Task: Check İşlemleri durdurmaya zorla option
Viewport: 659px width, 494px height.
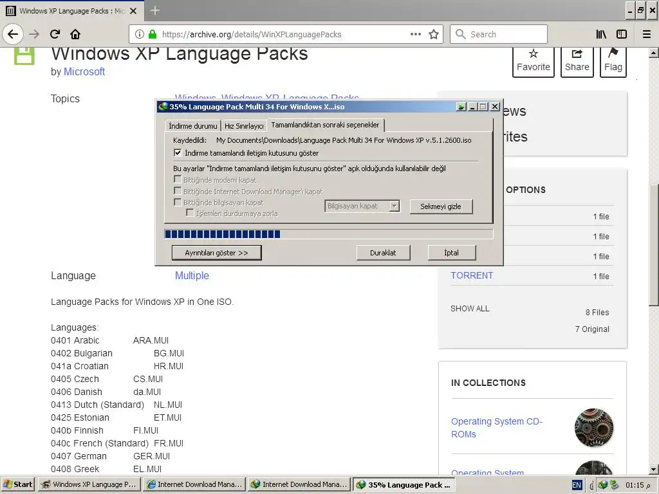Action: point(190,213)
